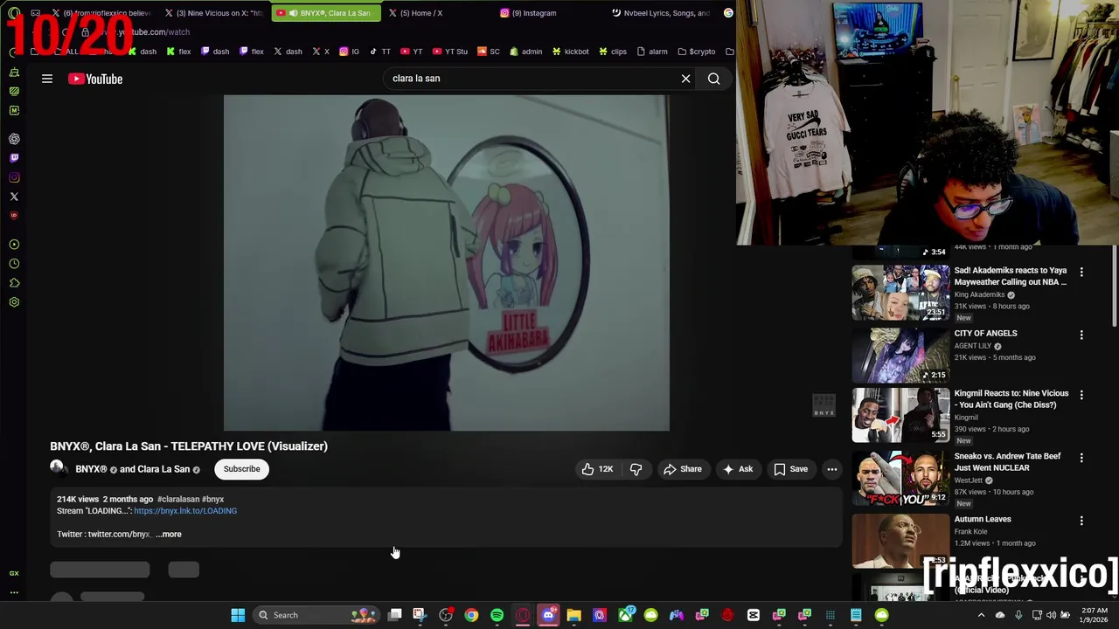1119x629 pixels.
Task: Show hidden system tray icons
Action: tap(981, 615)
